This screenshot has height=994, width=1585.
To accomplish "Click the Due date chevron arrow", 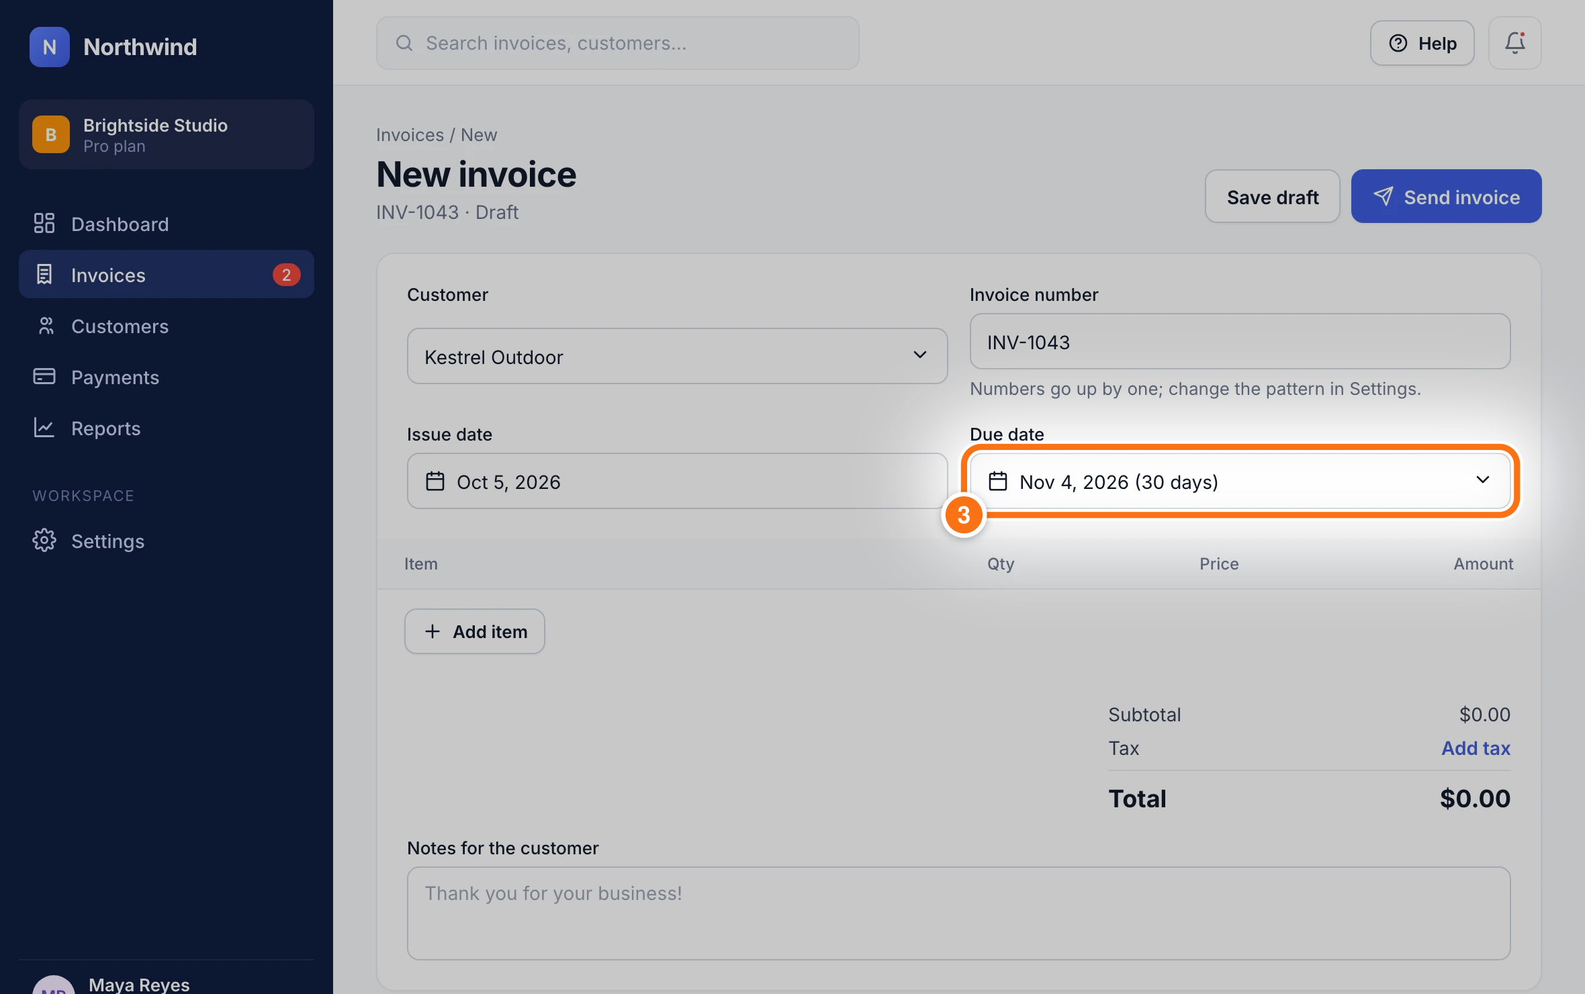I will coord(1483,480).
